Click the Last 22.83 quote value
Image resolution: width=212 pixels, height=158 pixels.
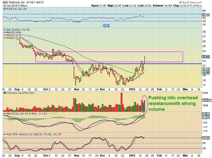[x=144, y=6]
